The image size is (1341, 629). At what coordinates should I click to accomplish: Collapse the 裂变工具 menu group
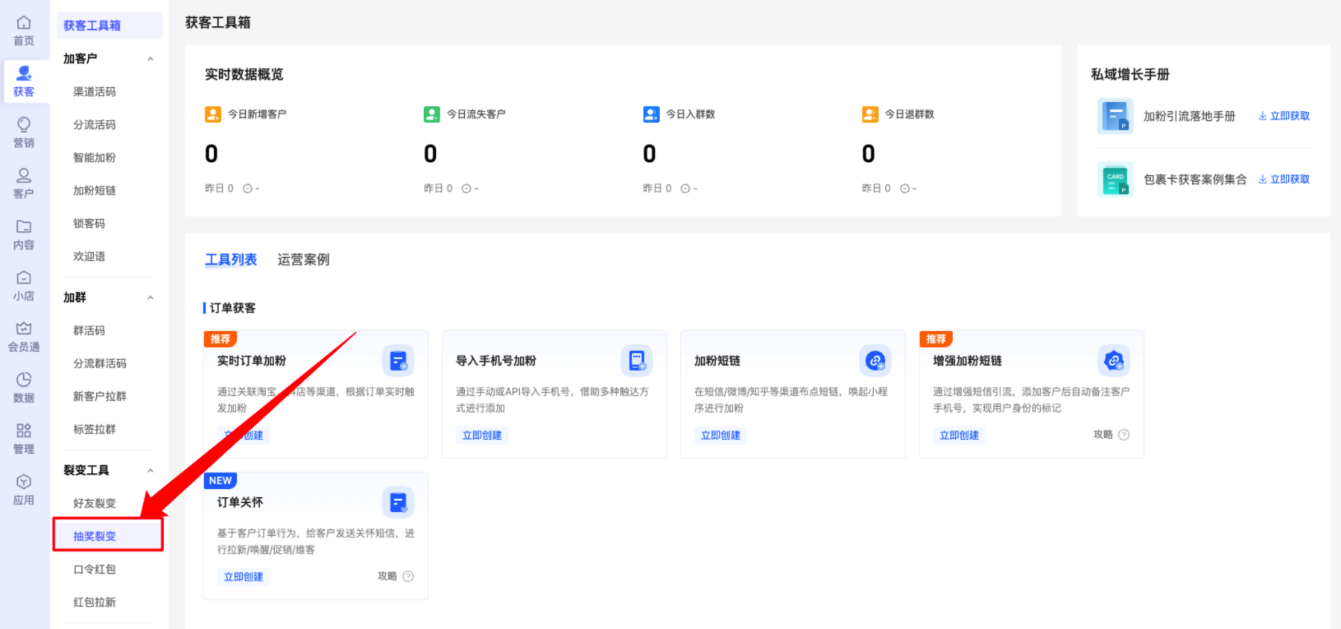point(150,470)
